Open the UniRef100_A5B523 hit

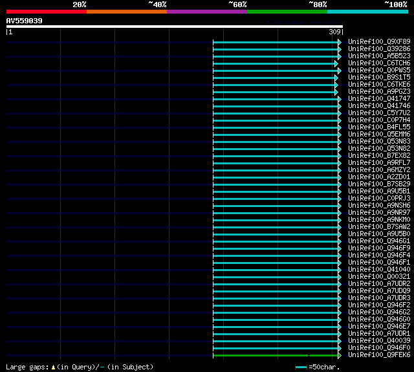click(379, 56)
